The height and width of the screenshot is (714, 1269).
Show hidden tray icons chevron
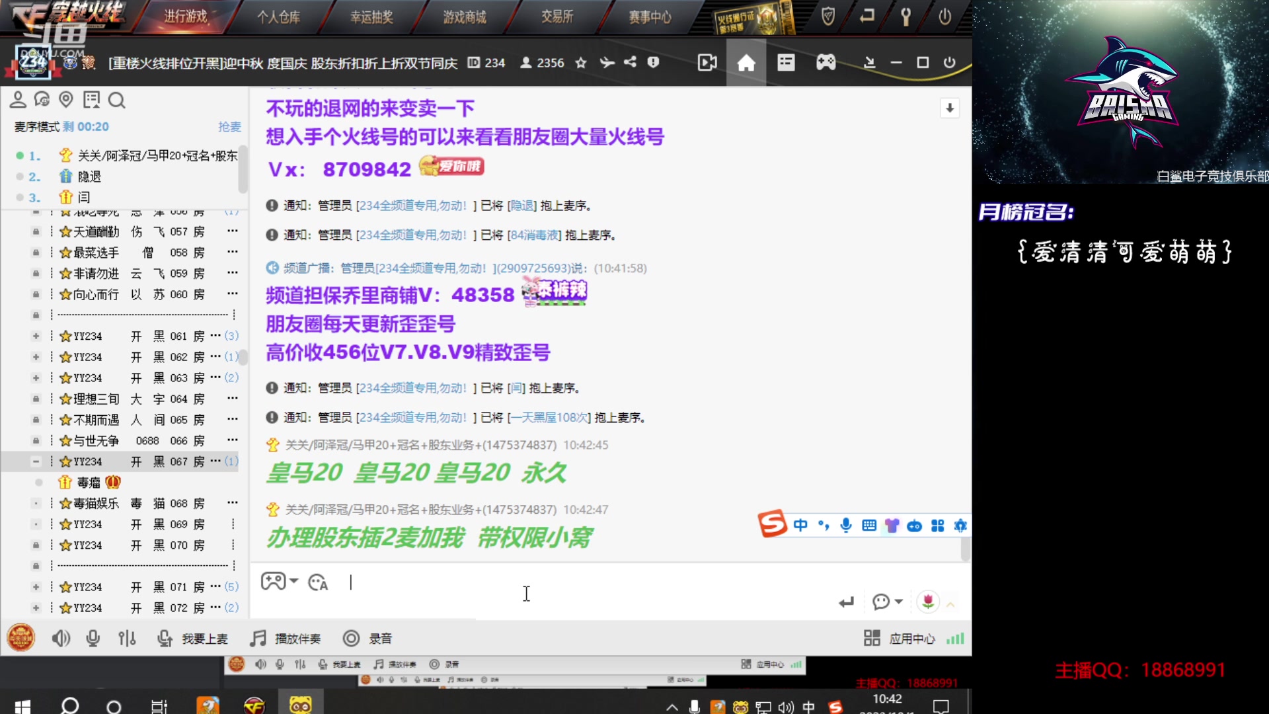672,707
